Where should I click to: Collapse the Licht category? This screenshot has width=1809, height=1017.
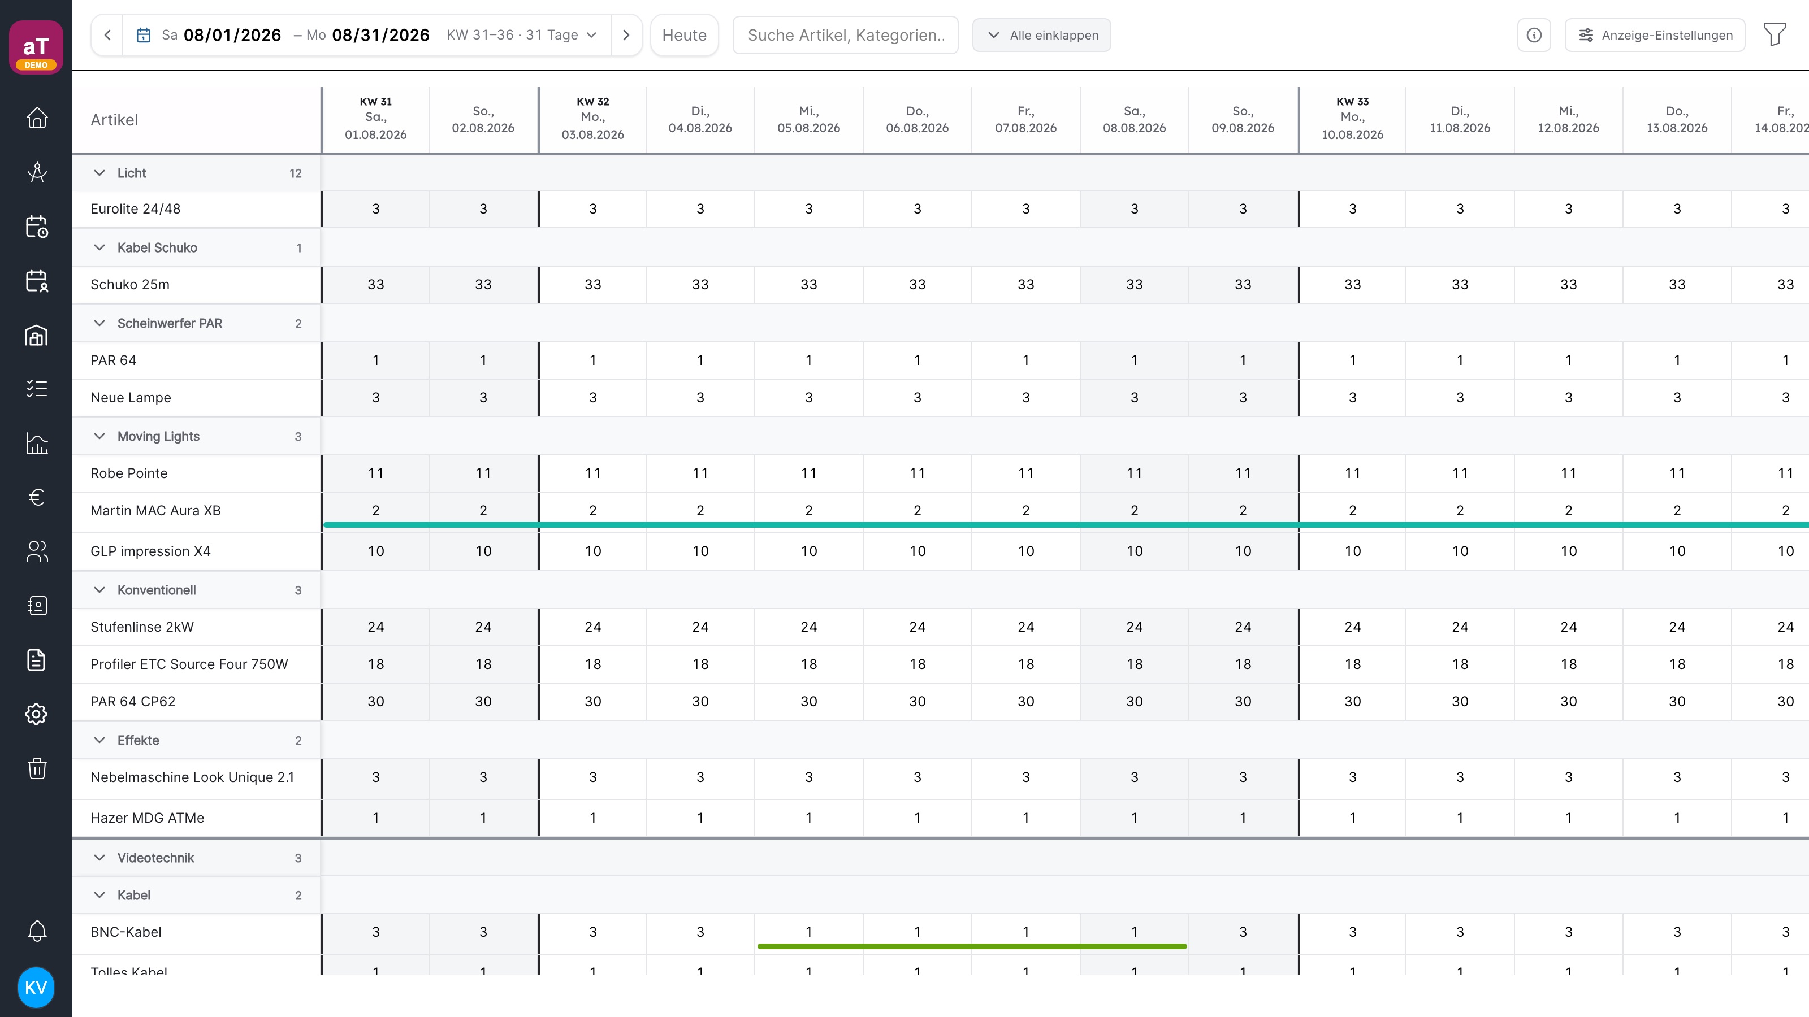pos(99,173)
